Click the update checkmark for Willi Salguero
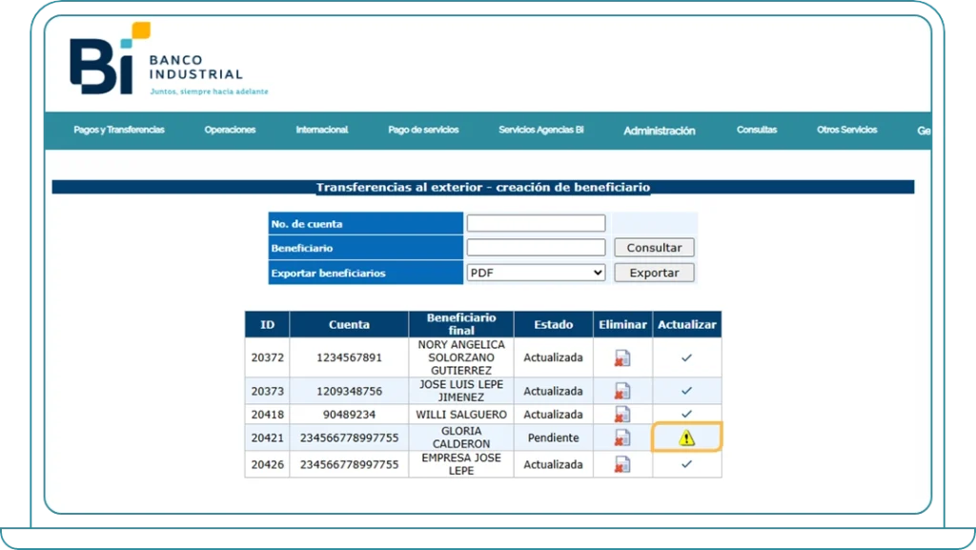This screenshot has width=976, height=550. [x=687, y=414]
